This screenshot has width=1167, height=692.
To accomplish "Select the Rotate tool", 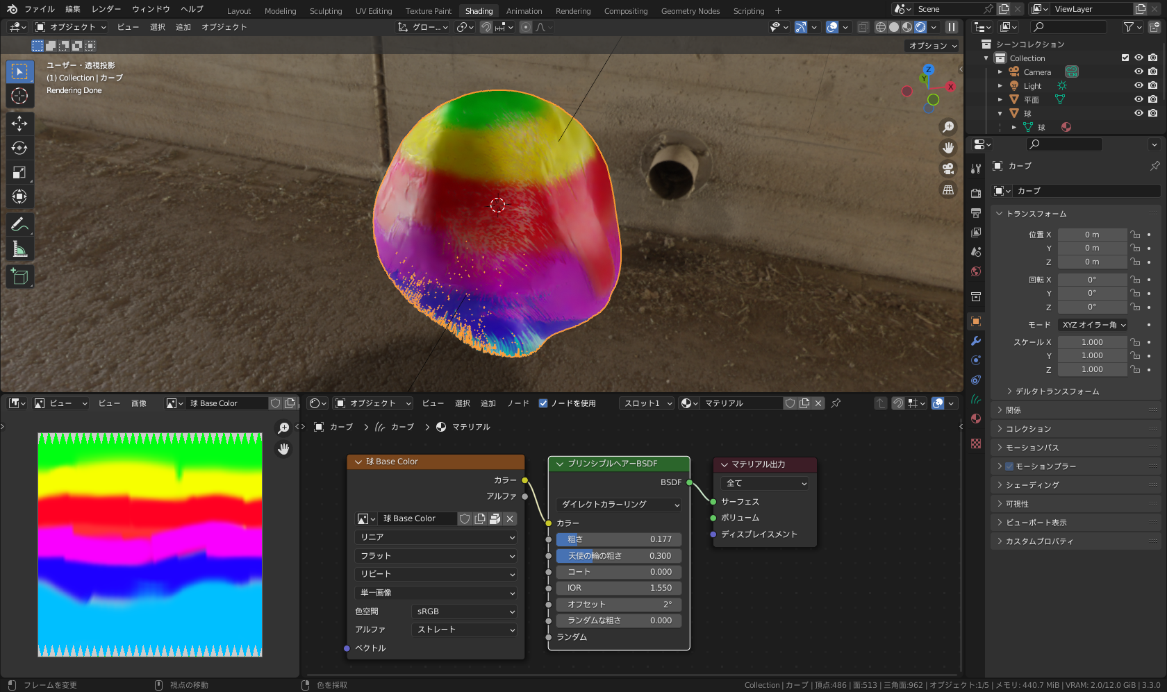I will 19,148.
